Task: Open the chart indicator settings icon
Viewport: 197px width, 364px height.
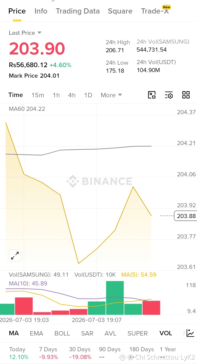Action: [x=169, y=95]
